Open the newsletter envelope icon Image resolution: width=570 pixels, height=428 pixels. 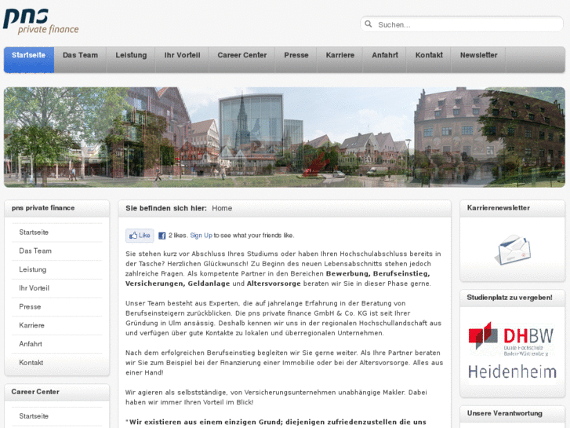point(513,250)
